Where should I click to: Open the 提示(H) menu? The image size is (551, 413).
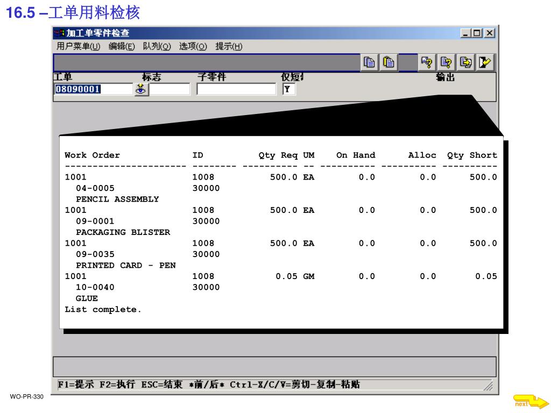229,46
